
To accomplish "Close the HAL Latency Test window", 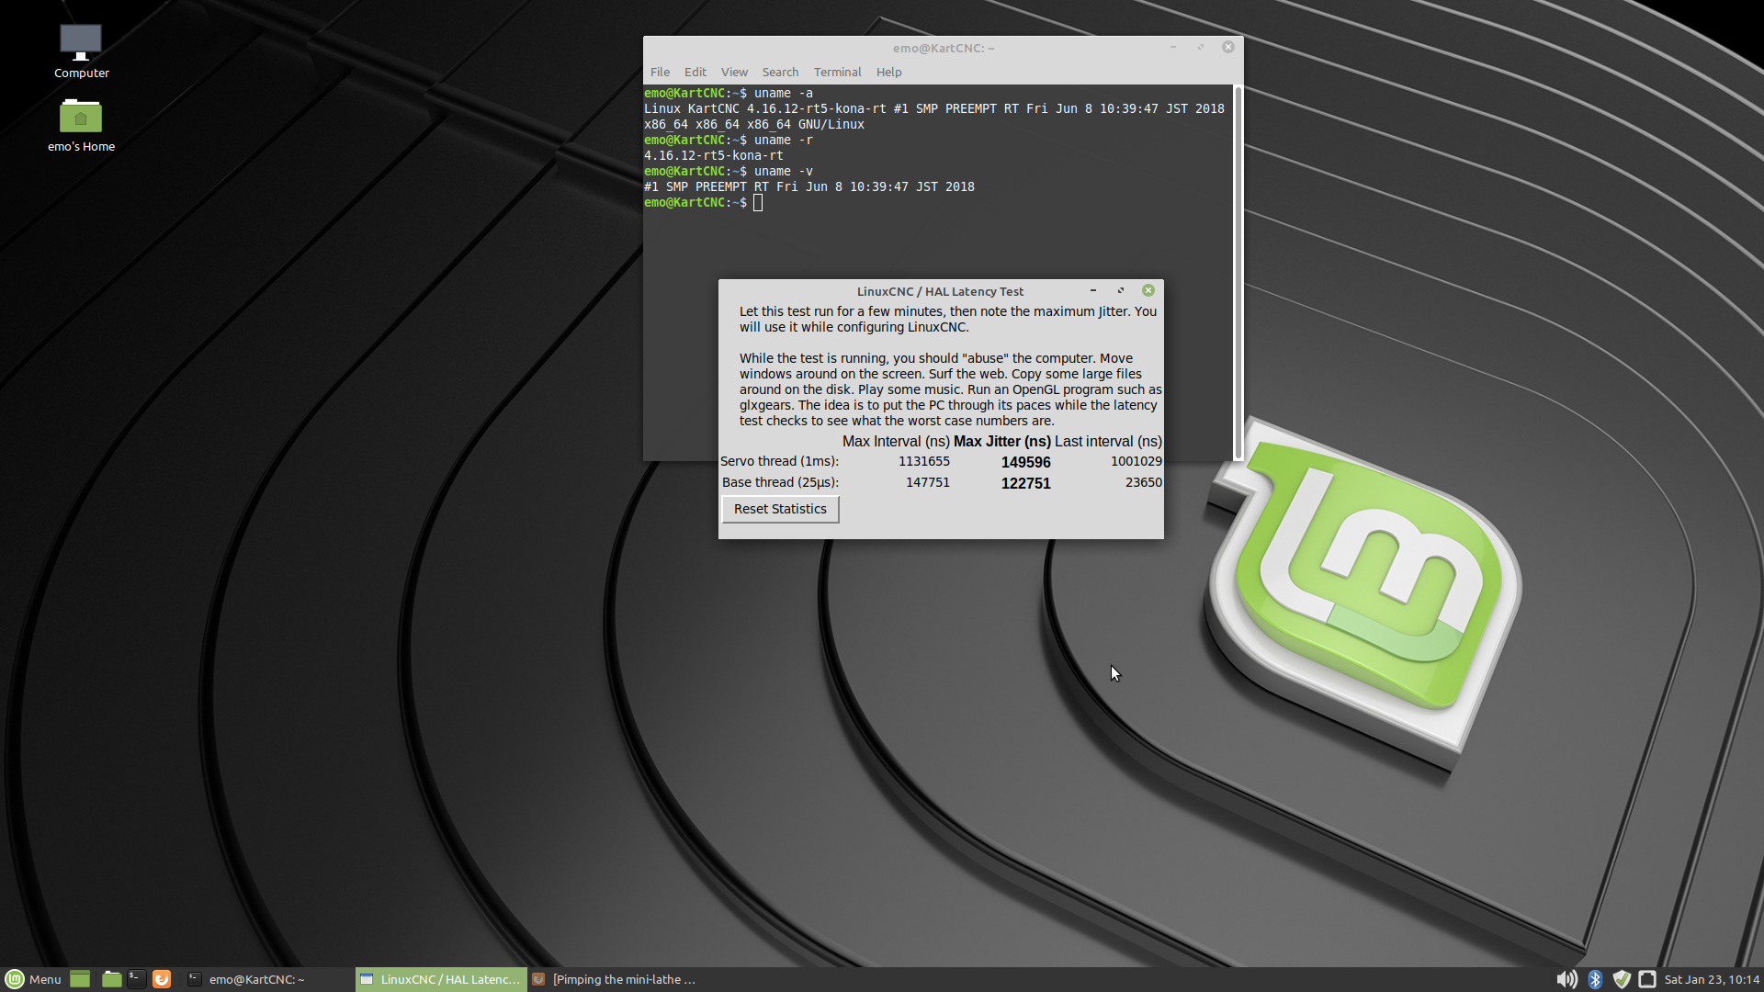I will (x=1148, y=290).
